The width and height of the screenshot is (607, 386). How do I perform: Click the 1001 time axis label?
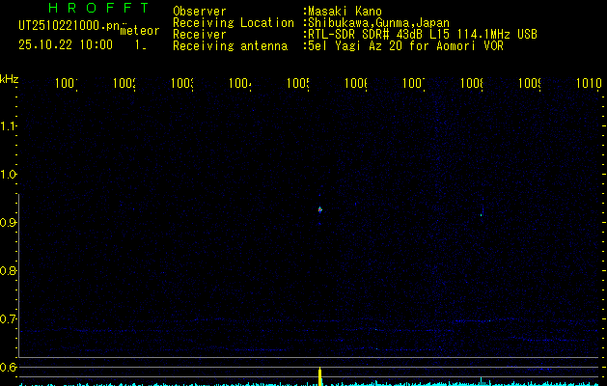67,84
